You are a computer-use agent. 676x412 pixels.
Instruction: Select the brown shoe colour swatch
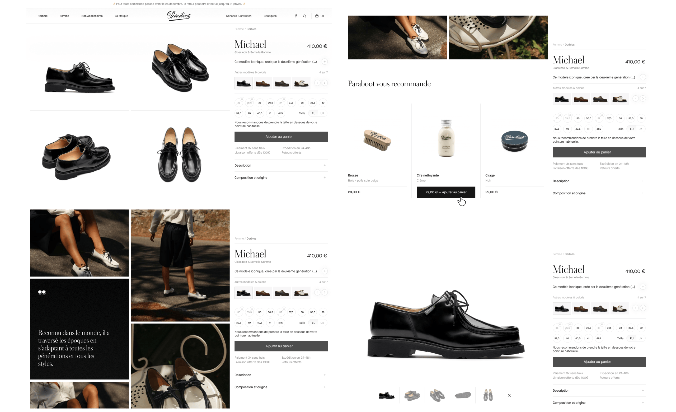tap(262, 83)
